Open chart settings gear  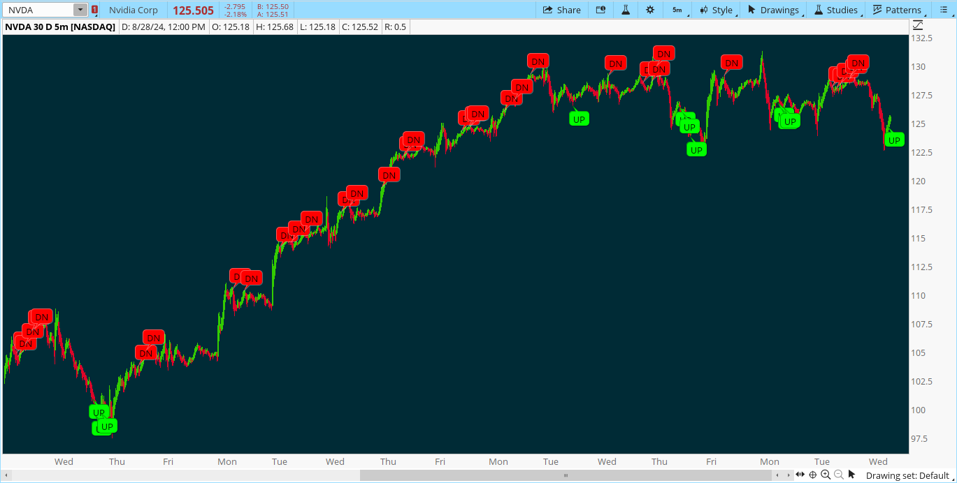(x=650, y=10)
